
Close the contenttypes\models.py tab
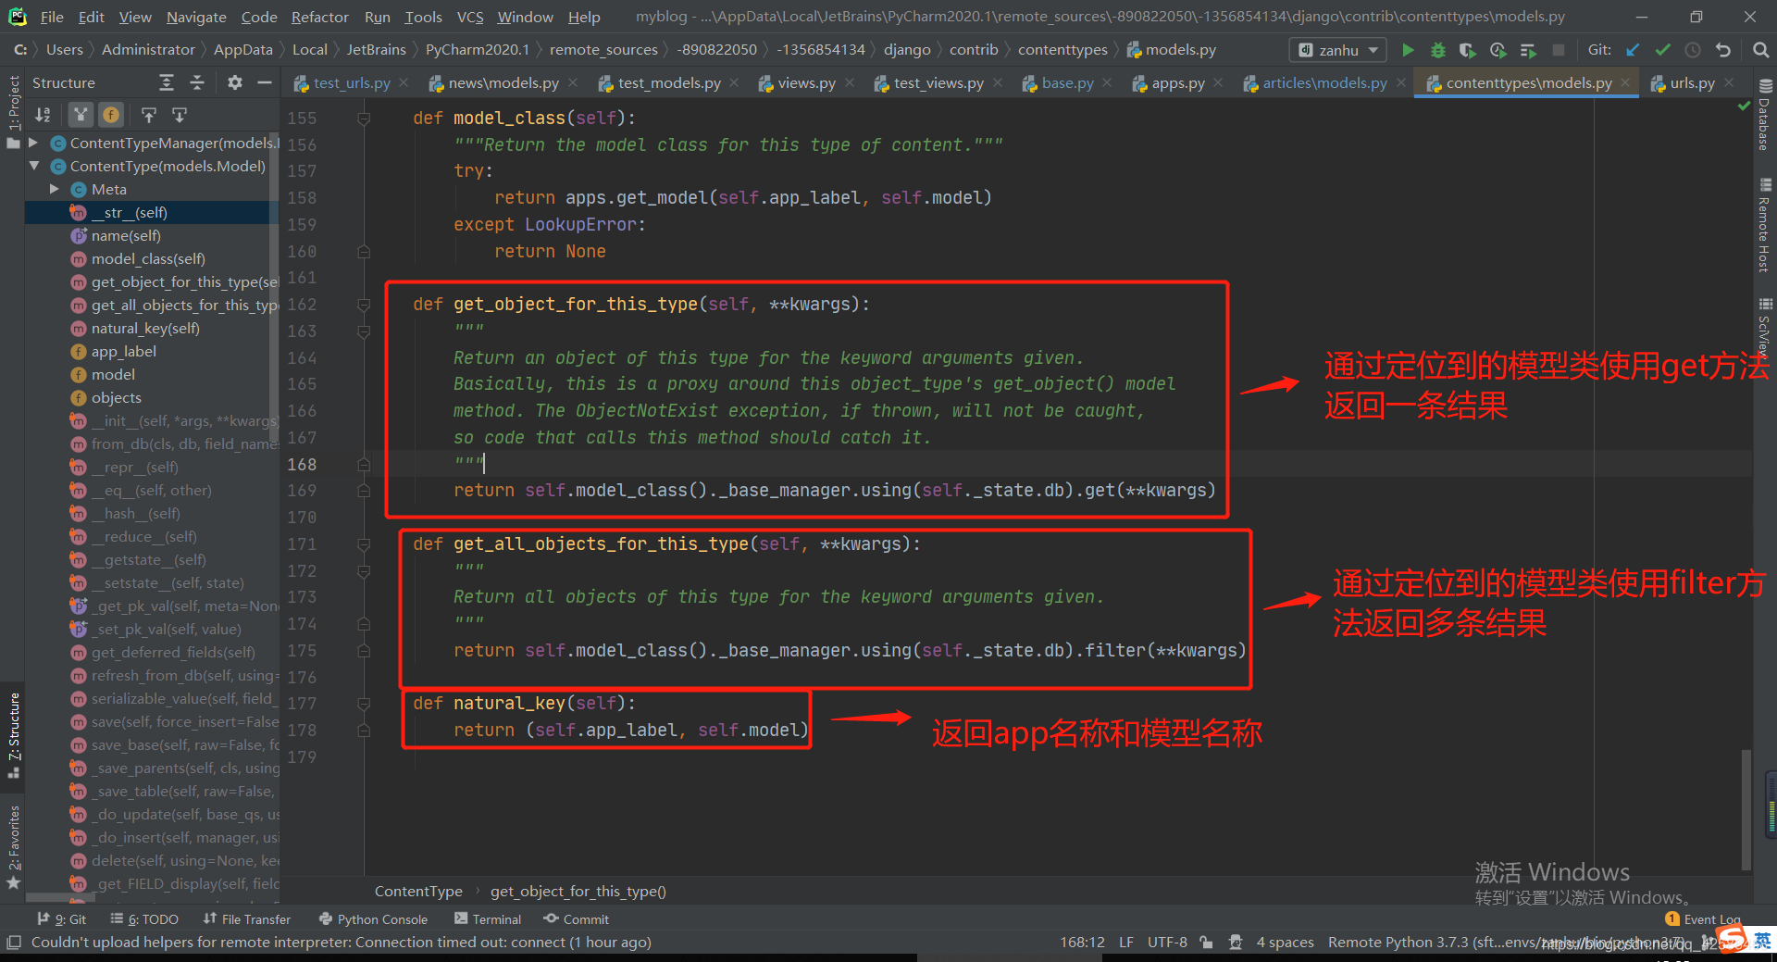point(1625,82)
